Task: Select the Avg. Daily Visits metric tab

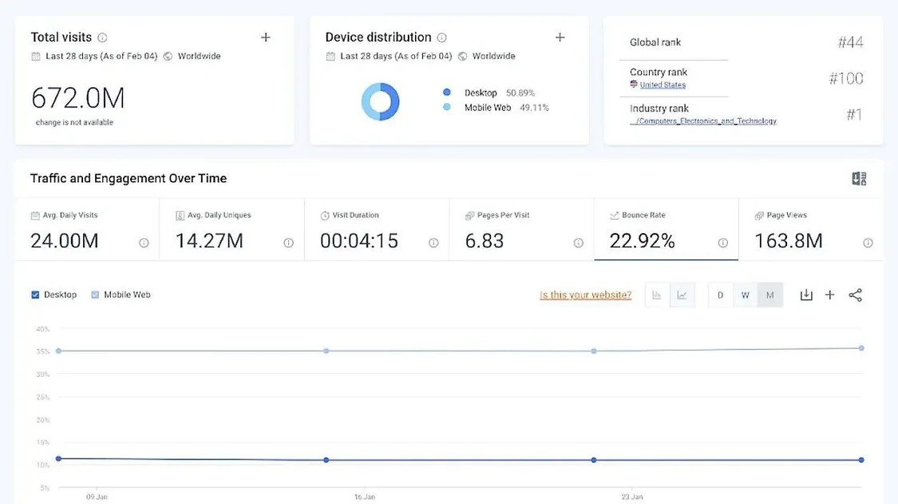Action: [86, 230]
